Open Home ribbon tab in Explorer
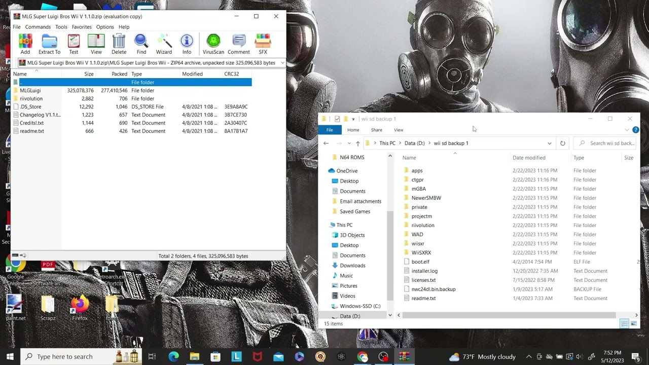 [x=353, y=130]
